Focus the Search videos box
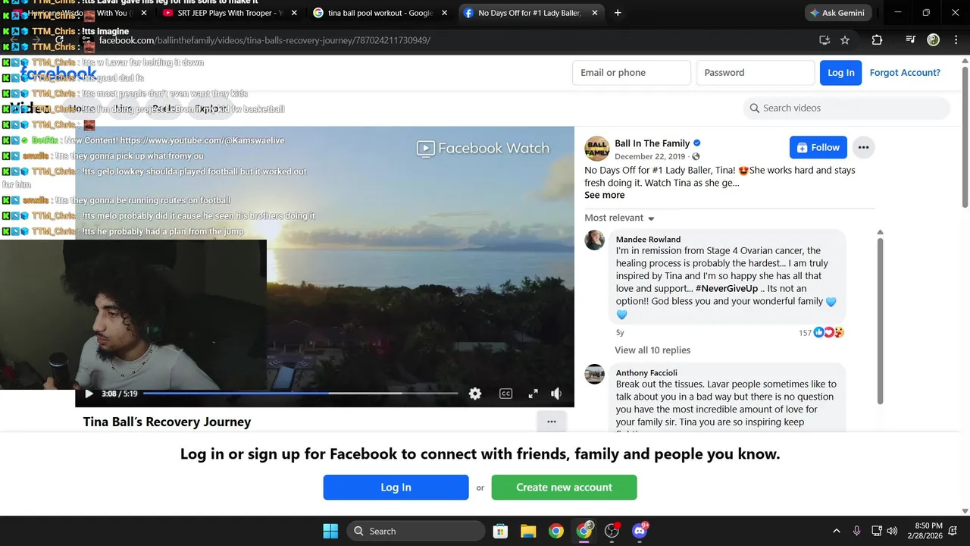Screen dimensions: 970x546 coord(846,108)
